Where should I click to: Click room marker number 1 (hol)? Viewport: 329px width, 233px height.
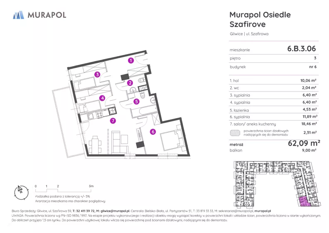coord(131,60)
